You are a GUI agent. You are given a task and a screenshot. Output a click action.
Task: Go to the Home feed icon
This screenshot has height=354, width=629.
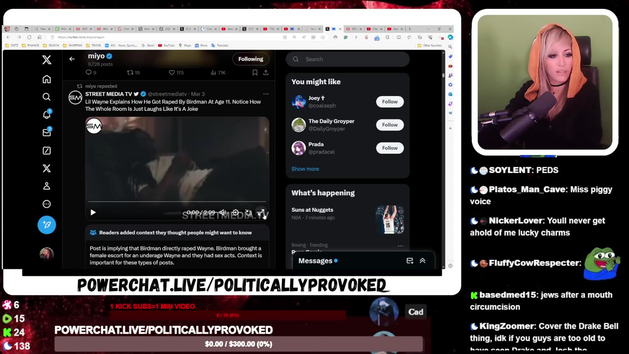point(47,79)
